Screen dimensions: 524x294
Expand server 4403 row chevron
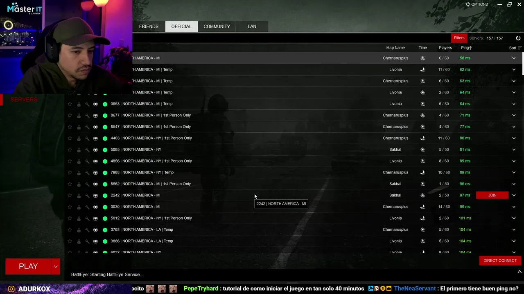514,138
